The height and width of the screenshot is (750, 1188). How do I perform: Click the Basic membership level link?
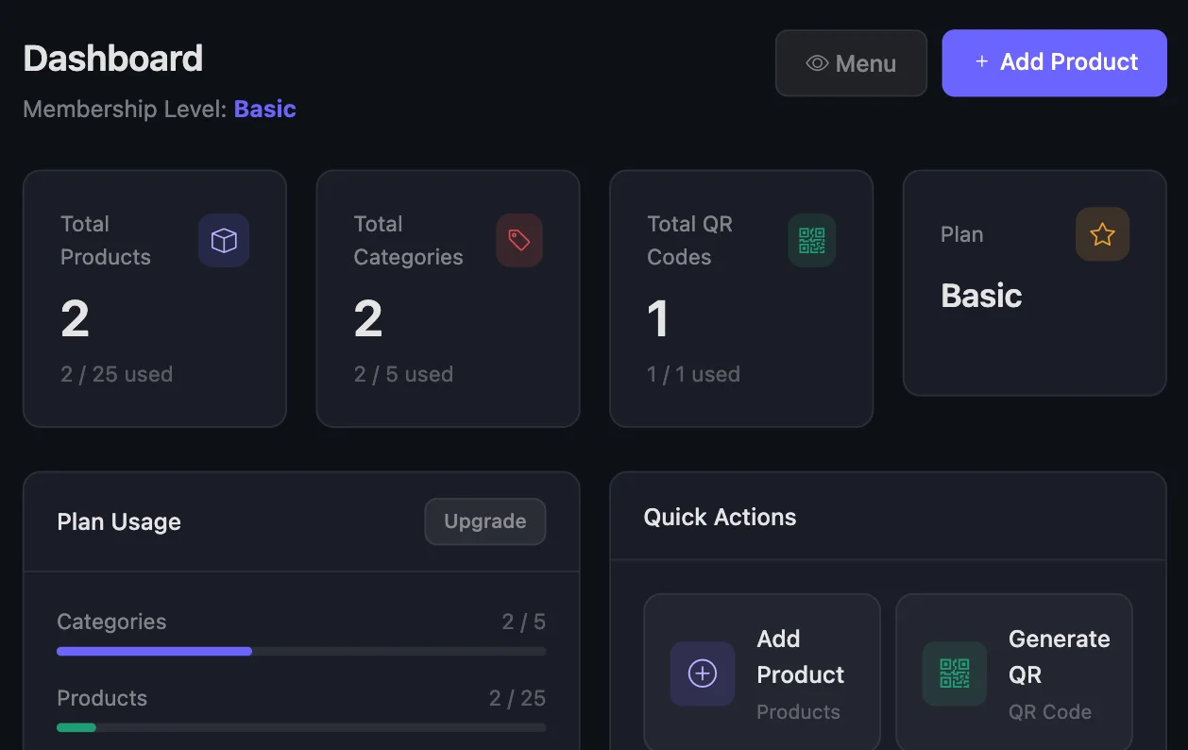(x=265, y=110)
